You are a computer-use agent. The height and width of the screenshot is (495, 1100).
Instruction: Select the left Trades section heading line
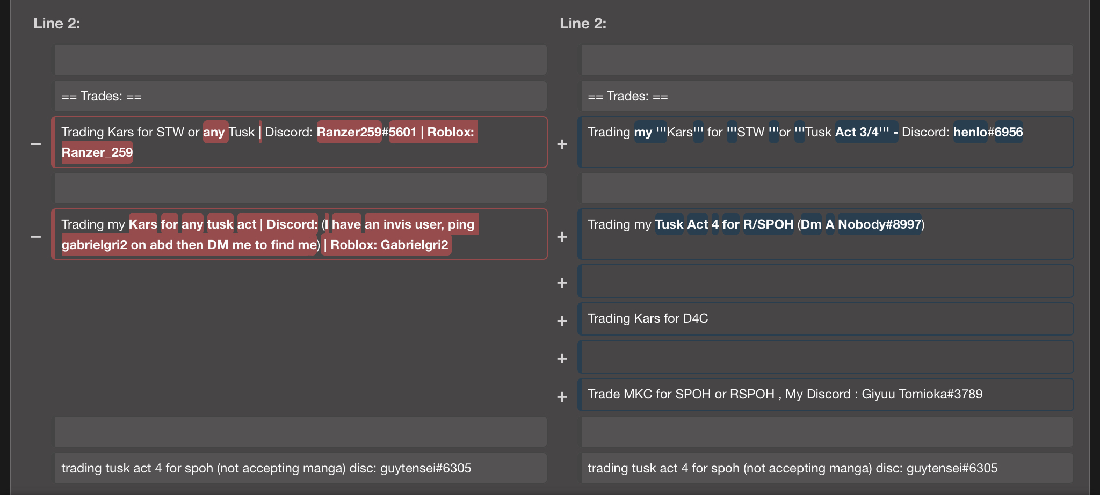301,97
